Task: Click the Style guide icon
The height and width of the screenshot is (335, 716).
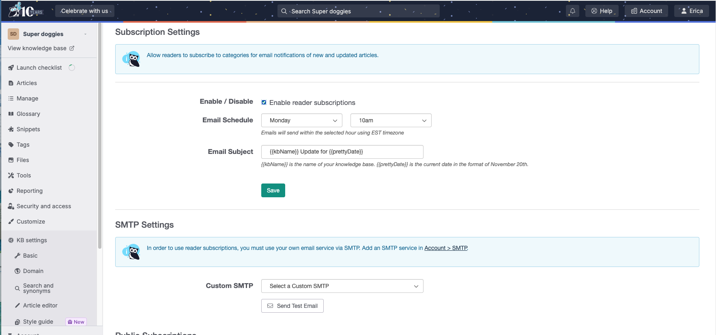Action: 17,322
